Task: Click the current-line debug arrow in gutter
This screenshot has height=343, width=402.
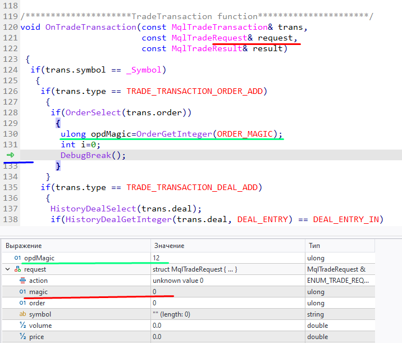Action: pos(10,155)
